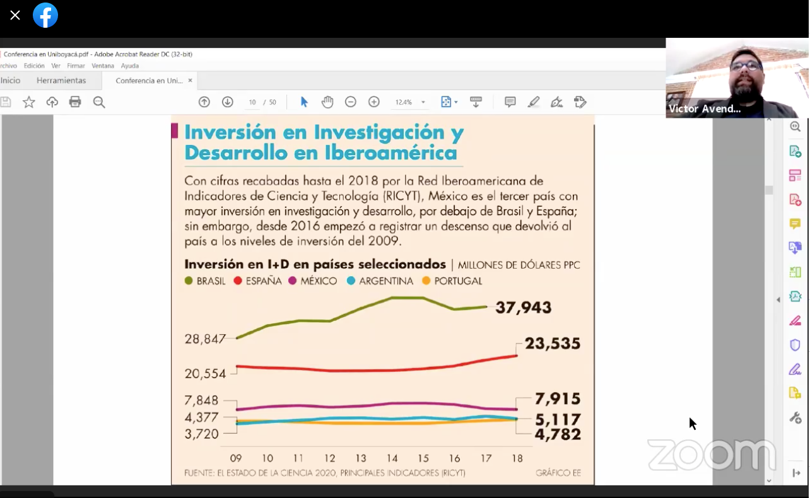Open pink Redact marker tool
Image resolution: width=810 pixels, height=498 pixels.
coord(795,321)
